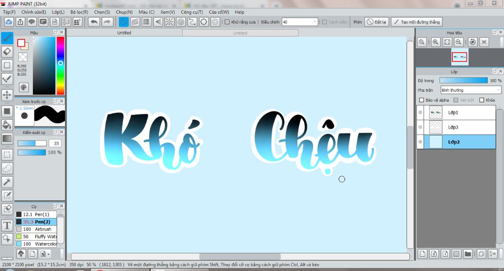Click Tạo một đường thẳng button
This screenshot has height=271, width=504.
[x=416, y=22]
